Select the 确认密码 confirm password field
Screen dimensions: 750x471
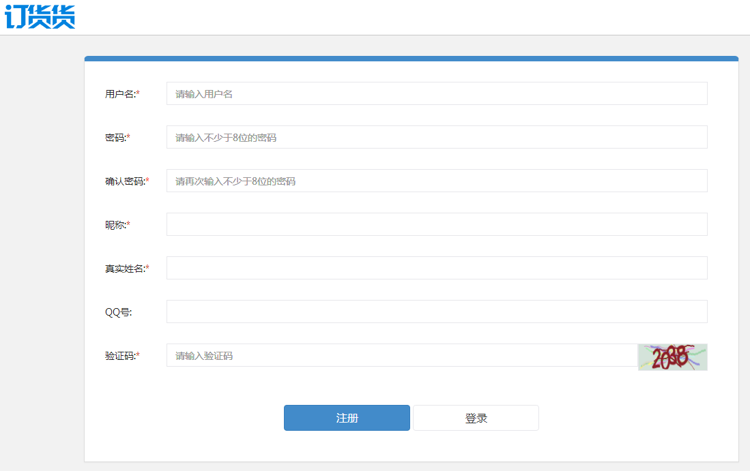pyautogui.click(x=437, y=181)
